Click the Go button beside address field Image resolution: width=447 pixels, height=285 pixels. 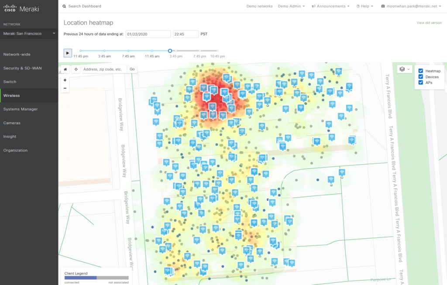(132, 69)
